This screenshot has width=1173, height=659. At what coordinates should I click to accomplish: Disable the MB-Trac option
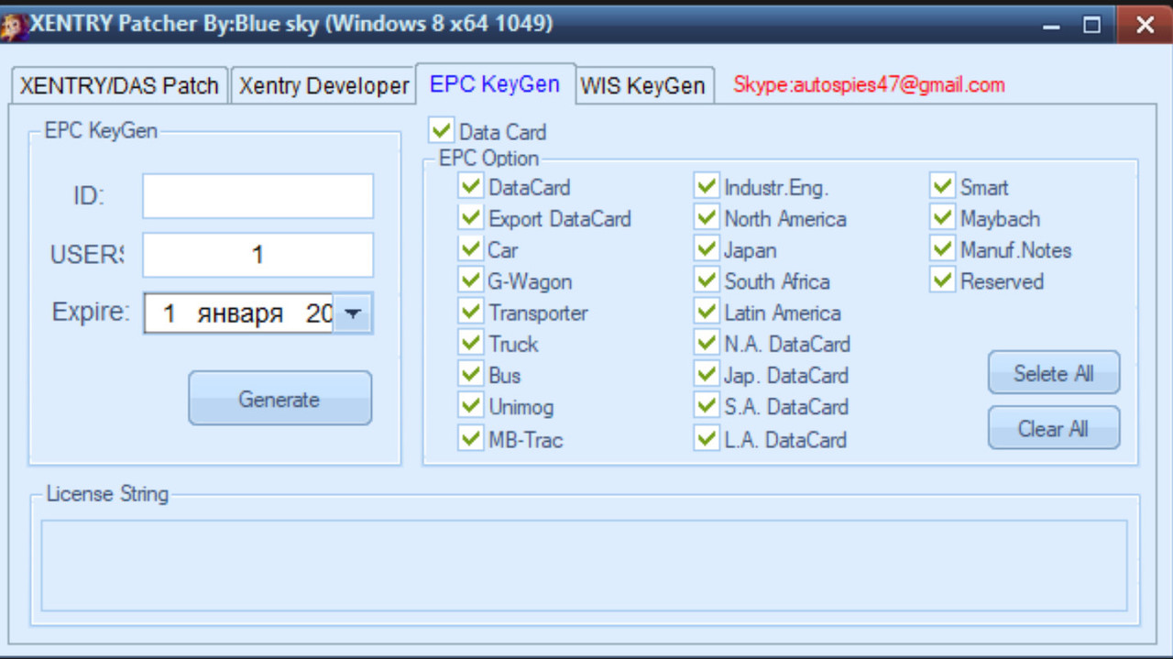coord(470,439)
